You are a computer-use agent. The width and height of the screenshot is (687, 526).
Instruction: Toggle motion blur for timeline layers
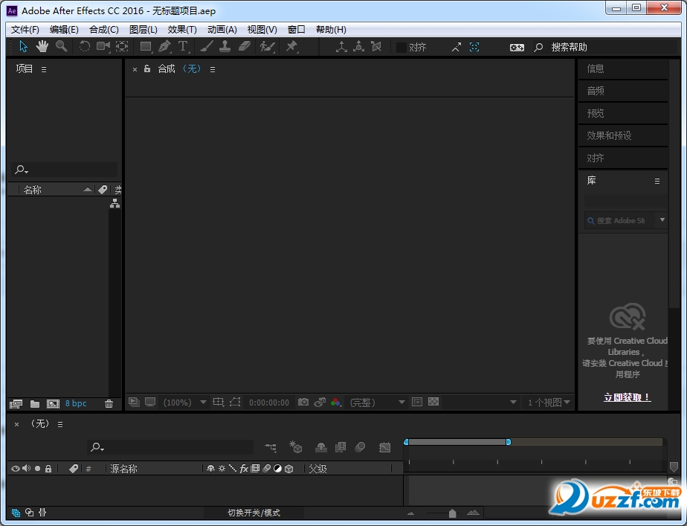360,447
